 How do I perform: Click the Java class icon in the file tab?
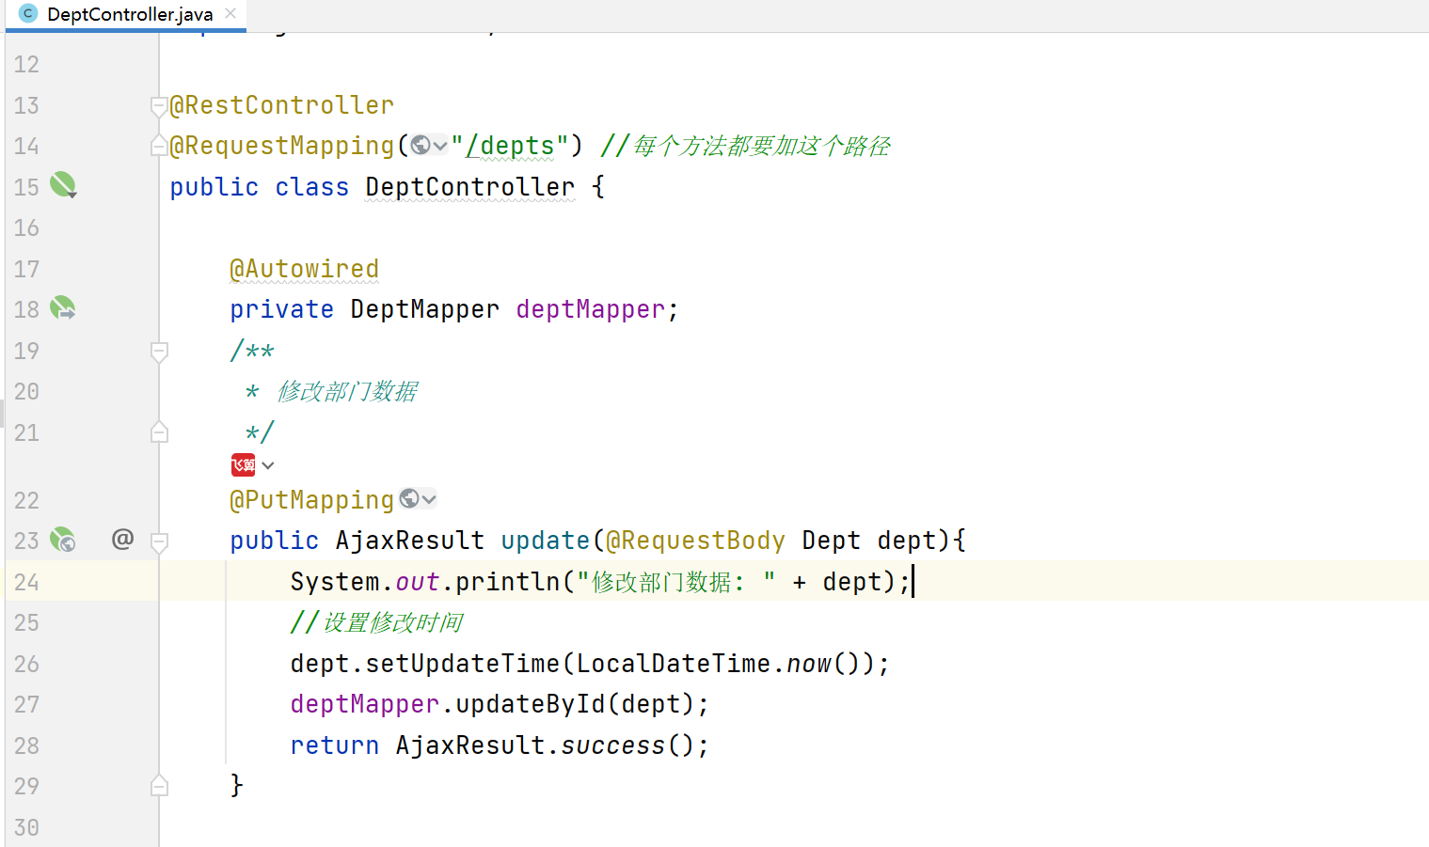27,14
